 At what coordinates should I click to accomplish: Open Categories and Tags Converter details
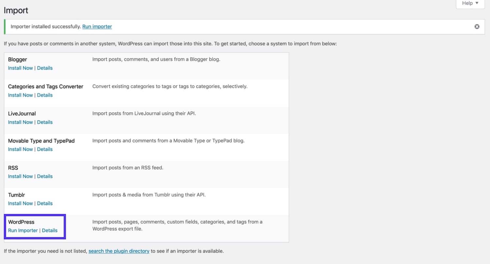(45, 95)
